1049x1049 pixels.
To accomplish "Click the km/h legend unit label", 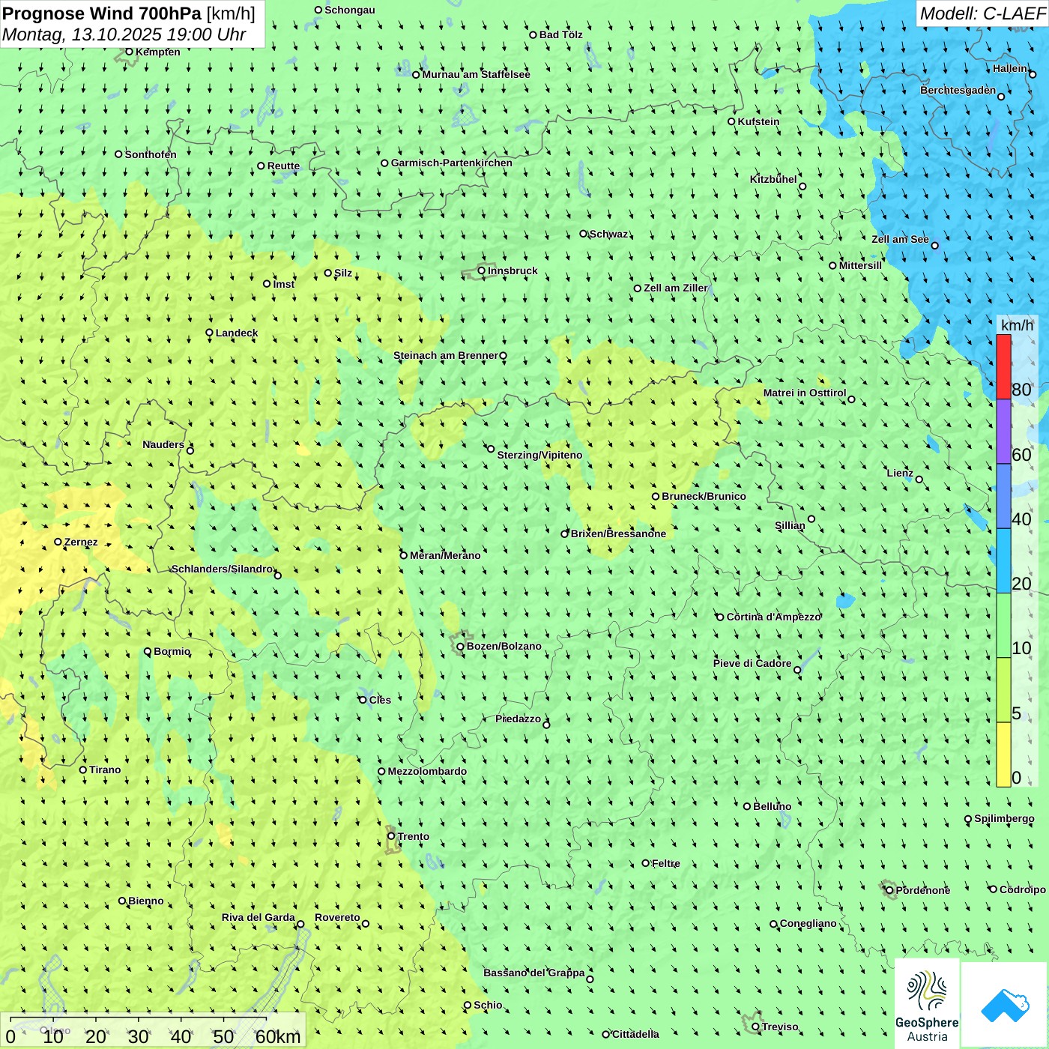I will pos(1017,325).
